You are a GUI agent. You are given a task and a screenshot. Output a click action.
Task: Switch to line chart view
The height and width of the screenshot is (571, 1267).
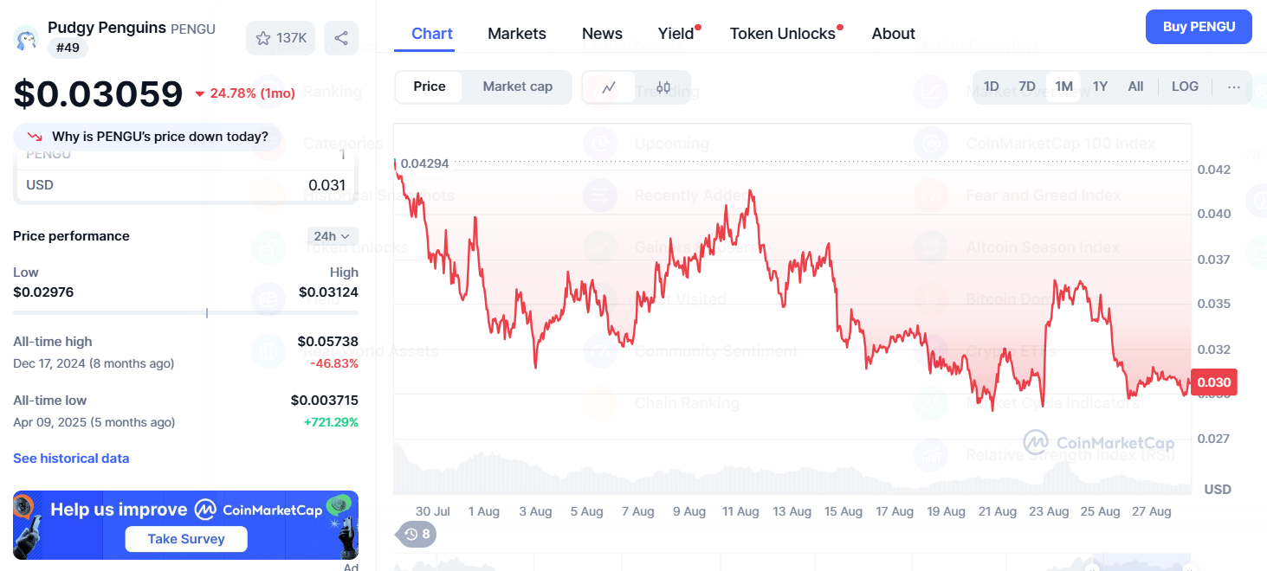click(609, 87)
